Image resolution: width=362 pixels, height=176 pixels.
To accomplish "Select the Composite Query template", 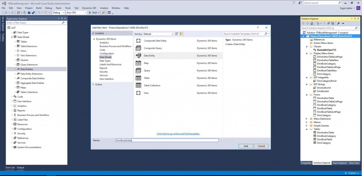I will click(178, 48).
